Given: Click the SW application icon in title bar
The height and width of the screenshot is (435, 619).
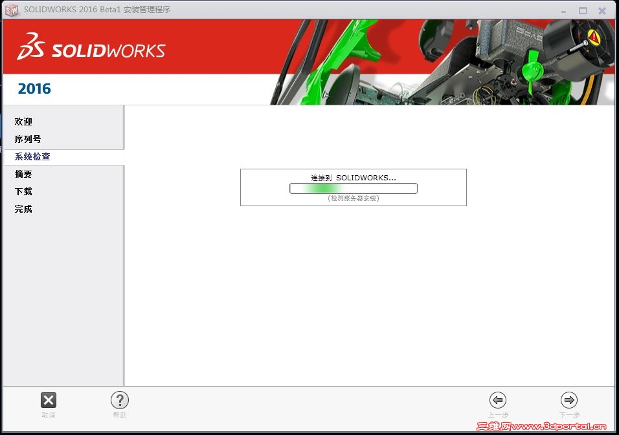Looking at the screenshot, I should (x=12, y=10).
